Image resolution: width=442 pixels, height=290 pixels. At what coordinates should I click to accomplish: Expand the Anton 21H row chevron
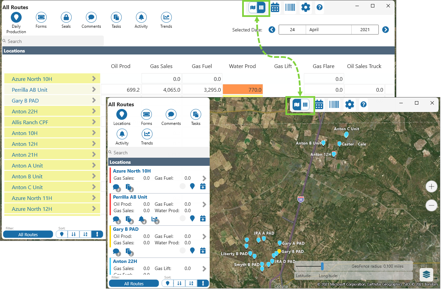[94, 155]
